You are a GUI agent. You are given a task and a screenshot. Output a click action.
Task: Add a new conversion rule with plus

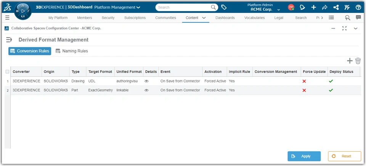350,61
